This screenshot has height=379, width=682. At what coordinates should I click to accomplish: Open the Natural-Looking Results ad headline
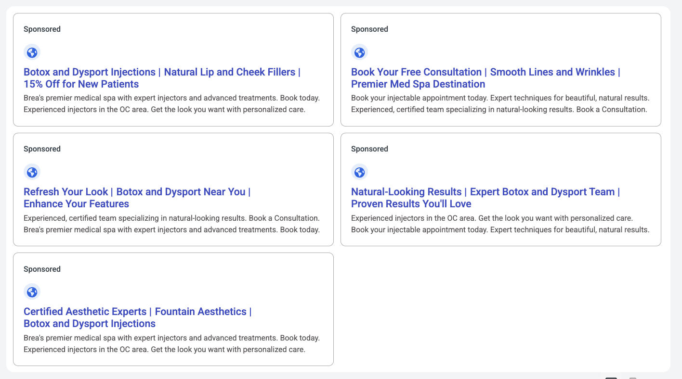click(x=485, y=198)
